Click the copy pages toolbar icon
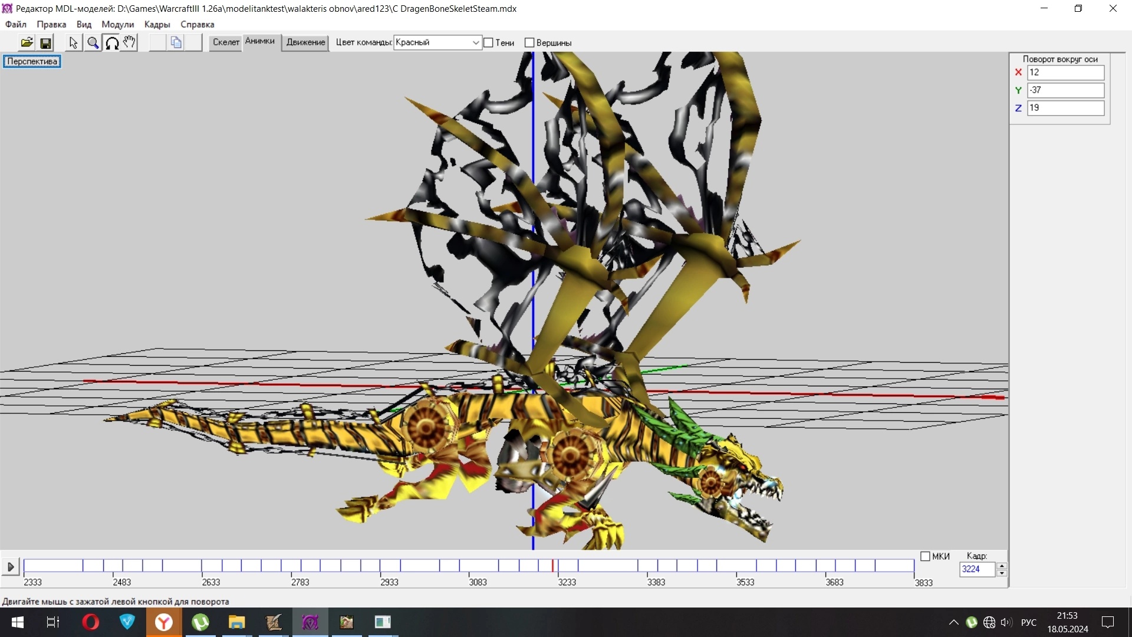 [x=176, y=42]
